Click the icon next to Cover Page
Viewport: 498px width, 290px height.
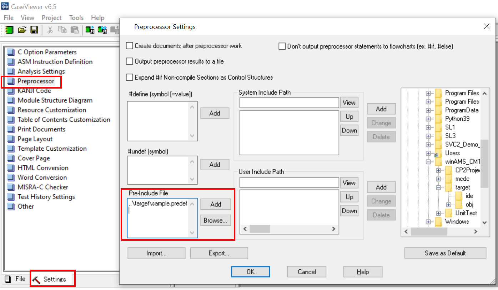coord(11,159)
